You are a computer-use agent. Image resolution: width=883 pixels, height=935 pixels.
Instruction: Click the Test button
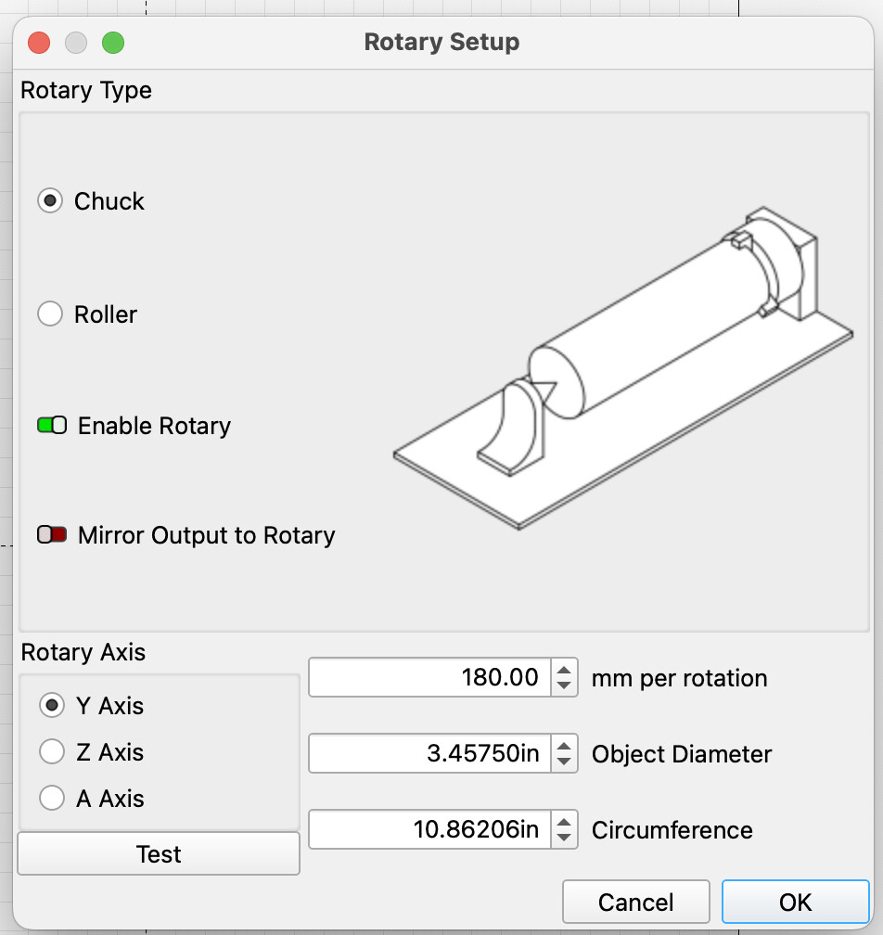pyautogui.click(x=159, y=854)
